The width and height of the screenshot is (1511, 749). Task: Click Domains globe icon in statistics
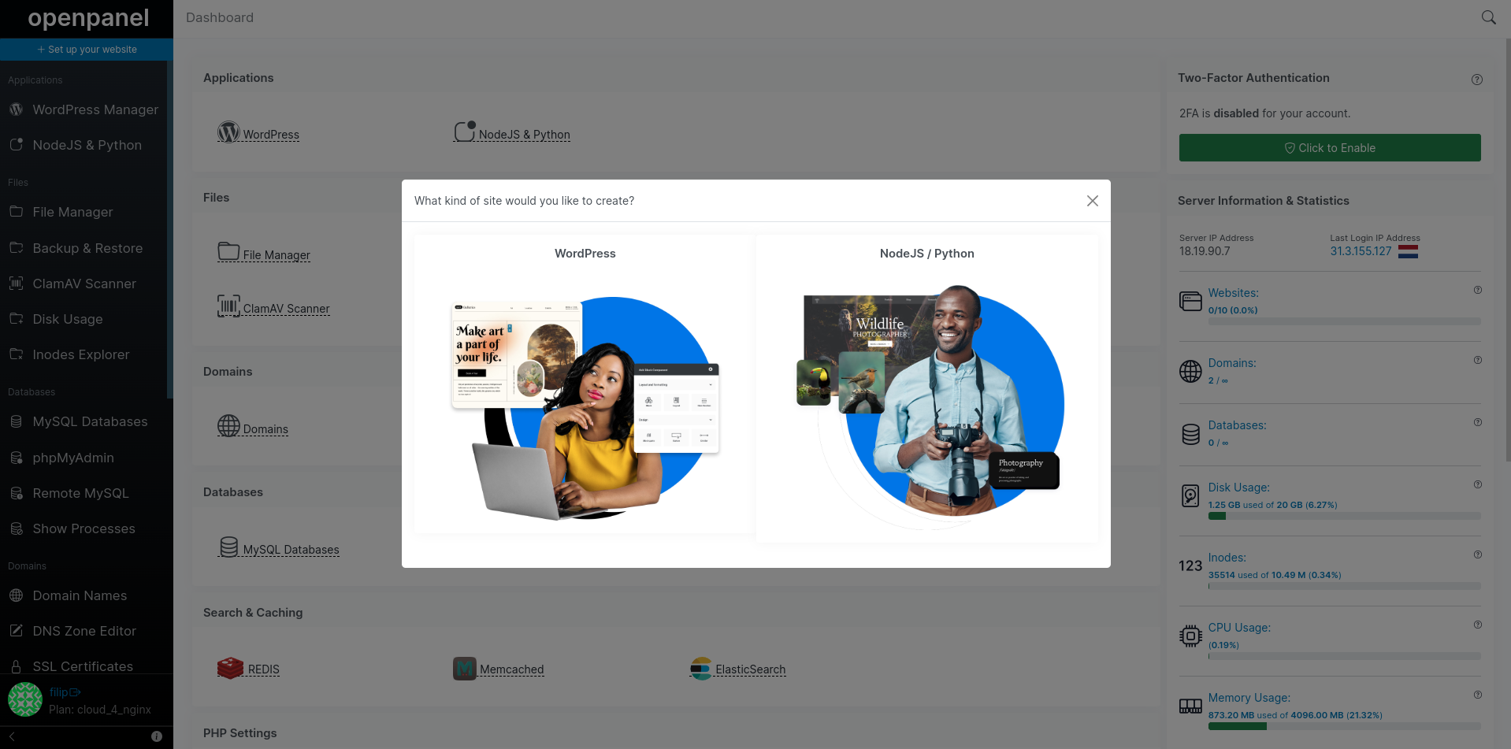coord(1190,371)
